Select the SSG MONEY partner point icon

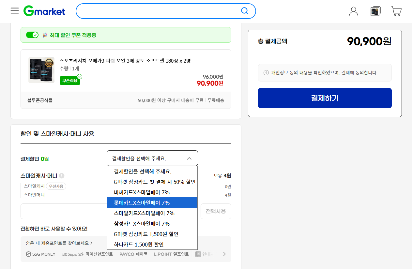[40, 254]
